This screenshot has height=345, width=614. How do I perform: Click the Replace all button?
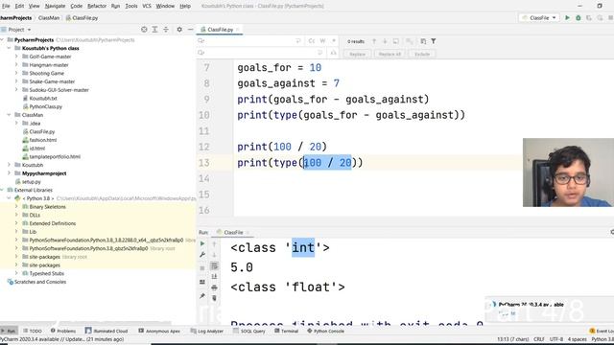pyautogui.click(x=390, y=54)
